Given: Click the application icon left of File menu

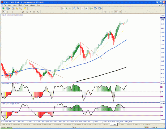Looking at the screenshot, I should [2, 5].
